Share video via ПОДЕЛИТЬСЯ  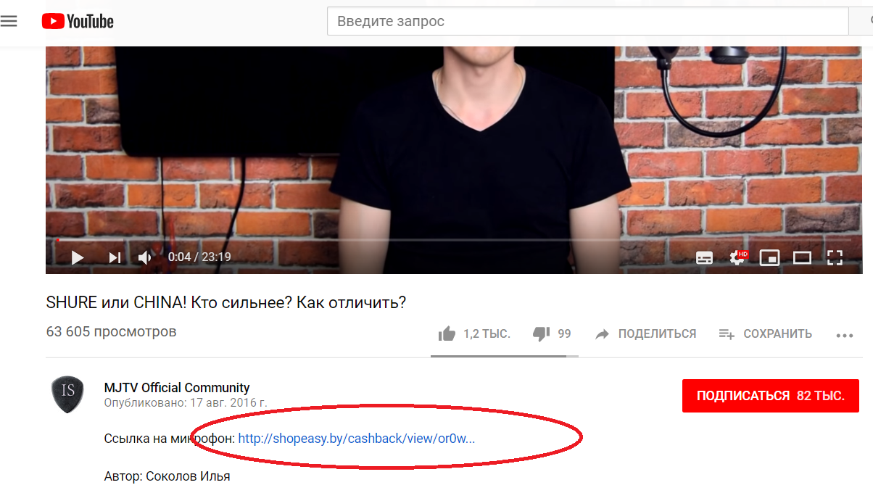[x=645, y=334]
